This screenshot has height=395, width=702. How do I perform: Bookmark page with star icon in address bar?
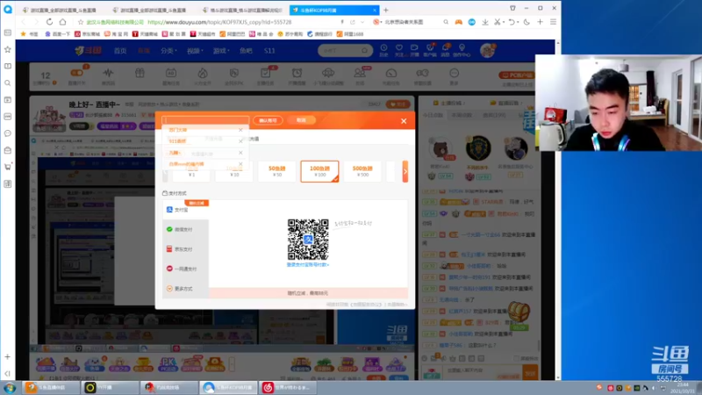[81, 22]
